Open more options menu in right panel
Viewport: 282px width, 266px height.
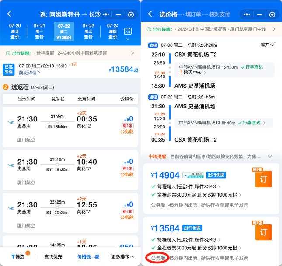(x=247, y=14)
